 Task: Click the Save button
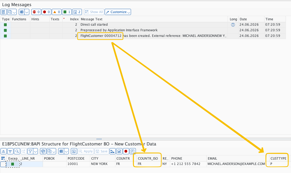tap(102, 151)
